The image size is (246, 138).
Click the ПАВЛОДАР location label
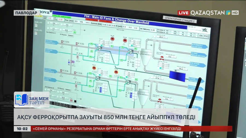click(x=26, y=13)
